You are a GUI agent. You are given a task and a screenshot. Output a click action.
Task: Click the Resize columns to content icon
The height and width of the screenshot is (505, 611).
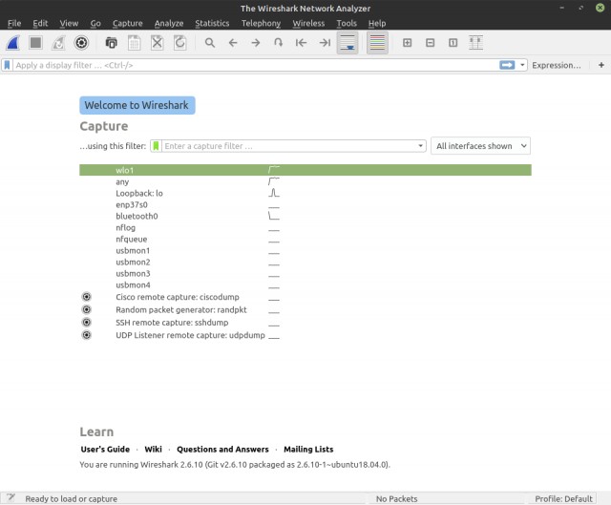(x=475, y=43)
